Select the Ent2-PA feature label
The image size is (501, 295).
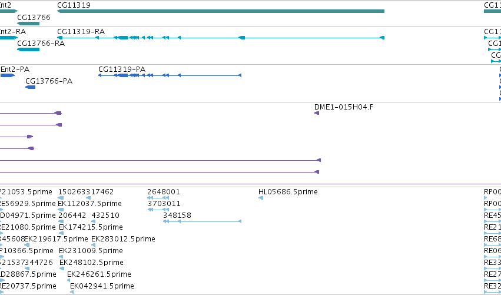pos(15,69)
